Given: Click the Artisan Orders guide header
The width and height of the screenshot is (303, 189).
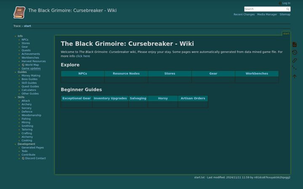Looking at the screenshot, I should [x=193, y=98].
